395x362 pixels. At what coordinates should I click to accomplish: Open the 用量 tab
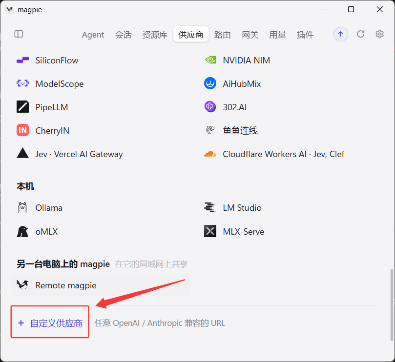click(x=278, y=35)
